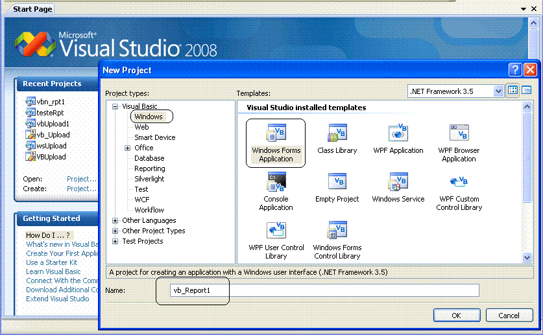
Task: Collapse the Visual Basic tree node
Action: tap(115, 106)
